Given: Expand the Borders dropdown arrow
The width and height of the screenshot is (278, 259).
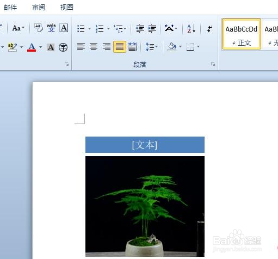Looking at the screenshot, I should click(x=198, y=47).
